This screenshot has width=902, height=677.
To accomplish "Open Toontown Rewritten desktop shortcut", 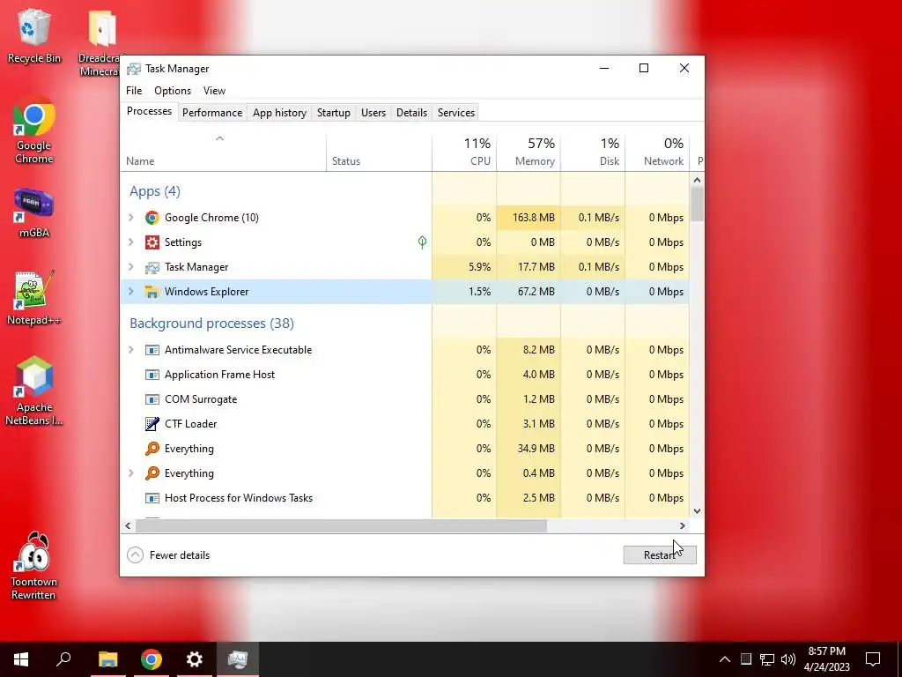I will coord(34,566).
